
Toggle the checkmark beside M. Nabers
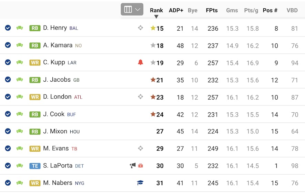point(8,183)
